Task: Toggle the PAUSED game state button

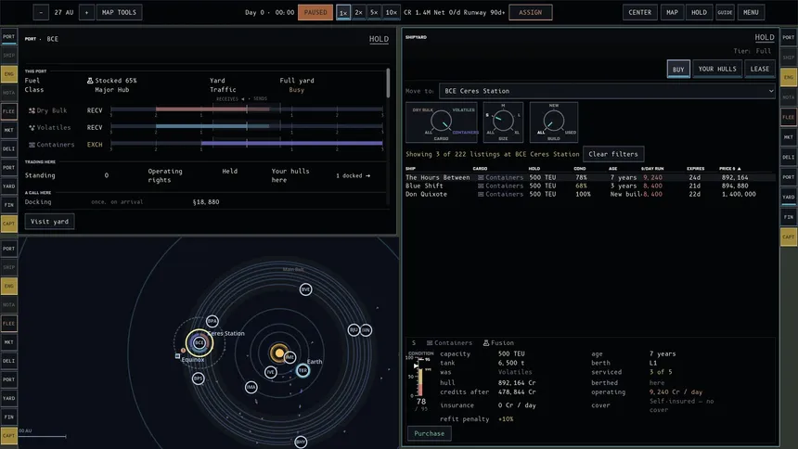Action: click(x=315, y=12)
